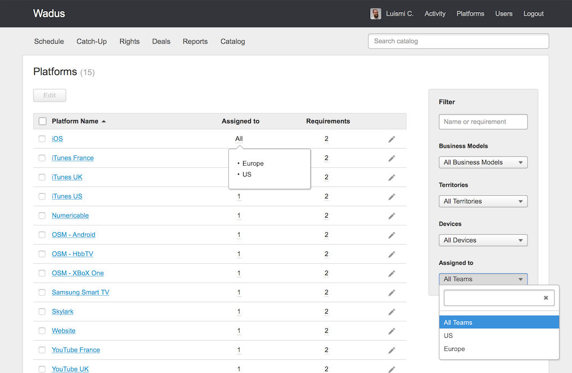Open Samsung Smart TV link
The image size is (572, 373).
tap(80, 292)
